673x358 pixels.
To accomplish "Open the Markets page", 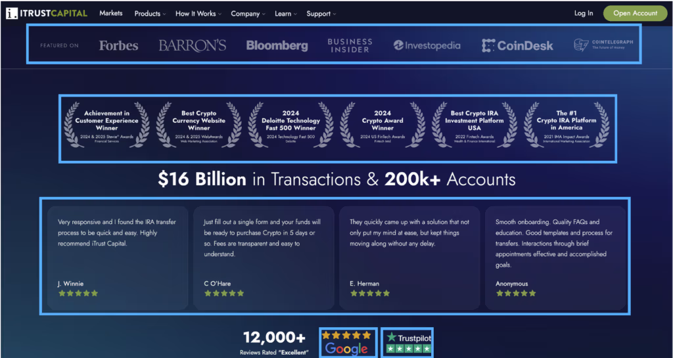I will tap(110, 13).
